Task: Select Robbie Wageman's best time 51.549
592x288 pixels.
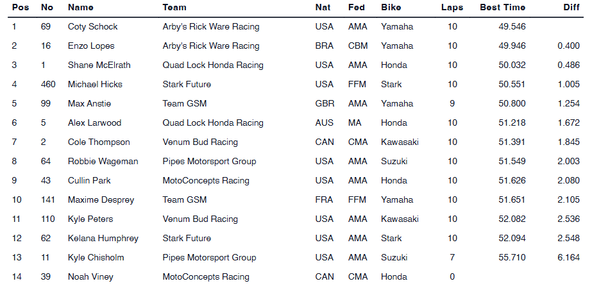Action: (511, 162)
